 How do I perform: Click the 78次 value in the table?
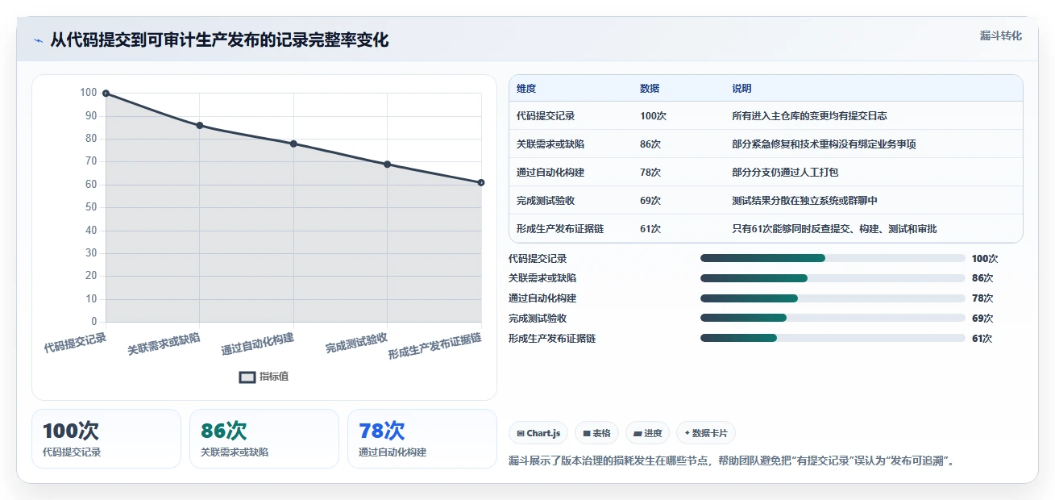650,173
